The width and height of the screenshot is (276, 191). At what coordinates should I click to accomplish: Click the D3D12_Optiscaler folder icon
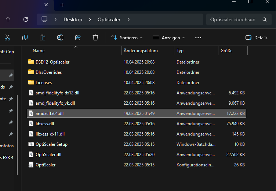(x=31, y=62)
